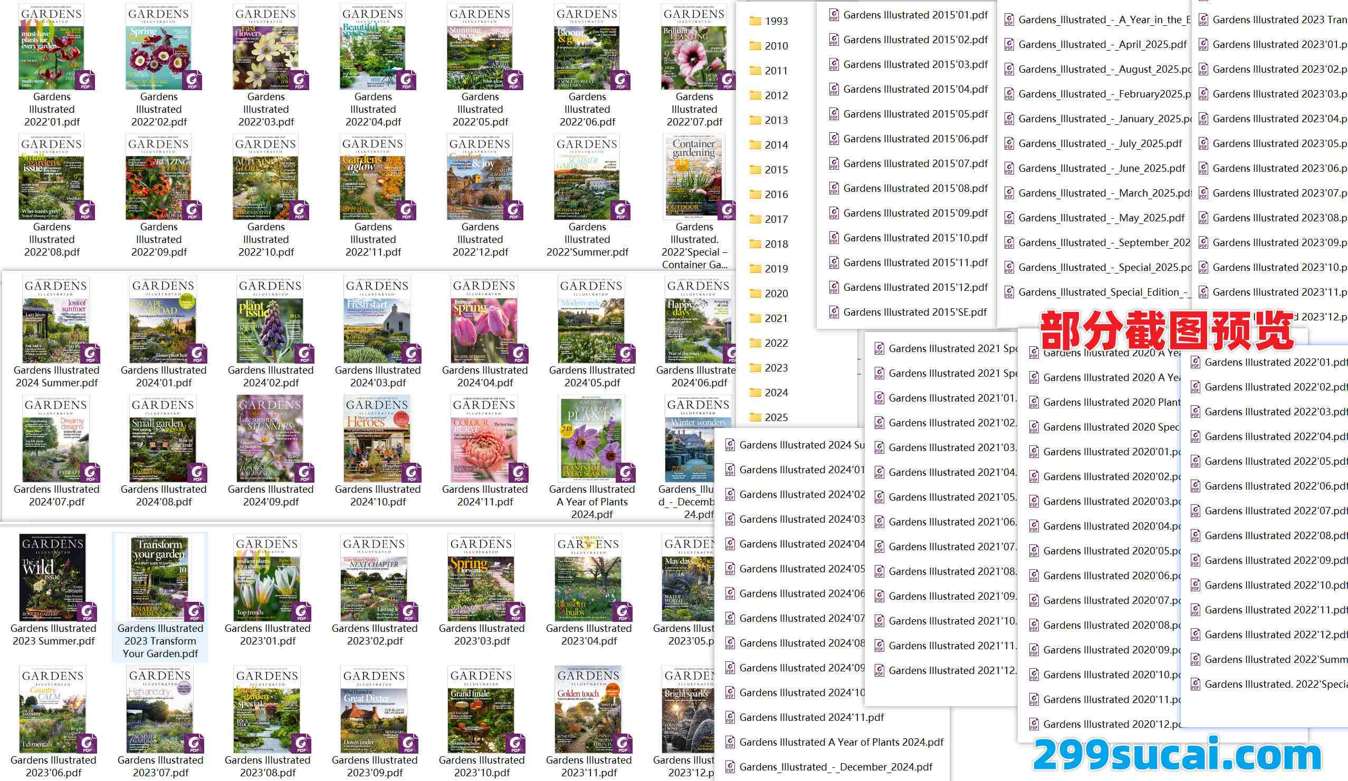The width and height of the screenshot is (1348, 781).
Task: Open Gardens Illustrated 2022'01.pdf cover thumbnail
Action: (x=51, y=47)
